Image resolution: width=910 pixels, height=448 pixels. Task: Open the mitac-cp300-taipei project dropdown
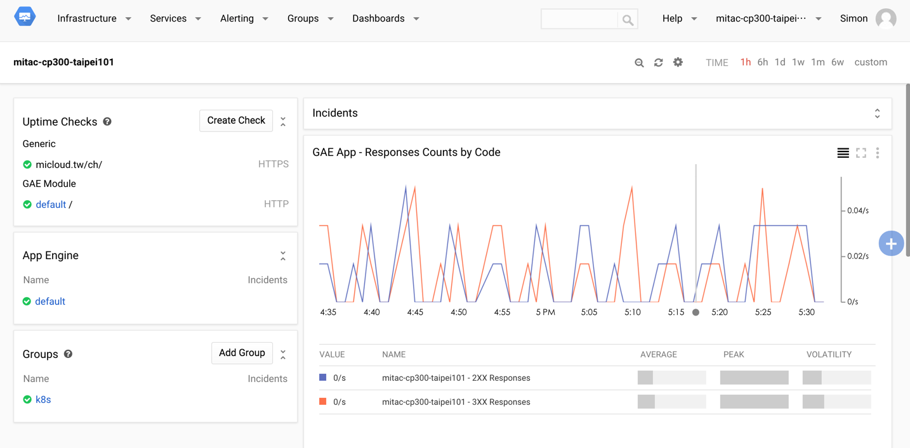pyautogui.click(x=768, y=18)
